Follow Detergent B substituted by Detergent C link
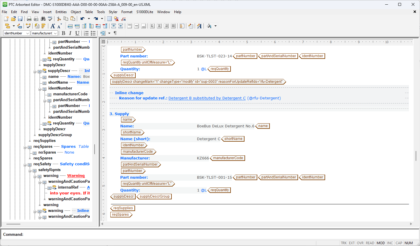 click(x=207, y=98)
